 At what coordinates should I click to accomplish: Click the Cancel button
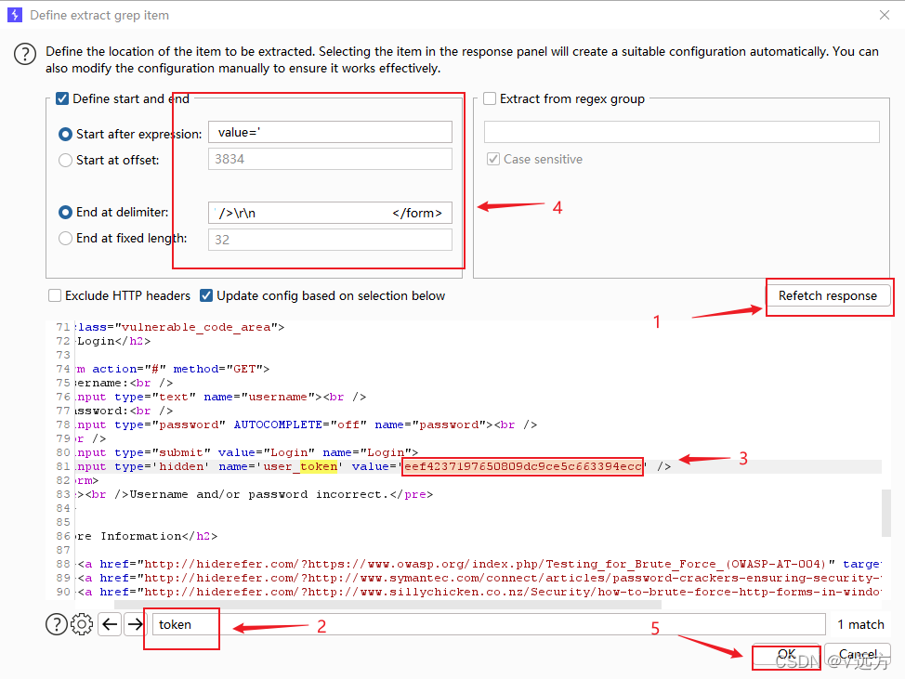[858, 654]
